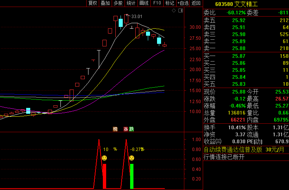Open the 叠加 overlay option

[105, 3]
